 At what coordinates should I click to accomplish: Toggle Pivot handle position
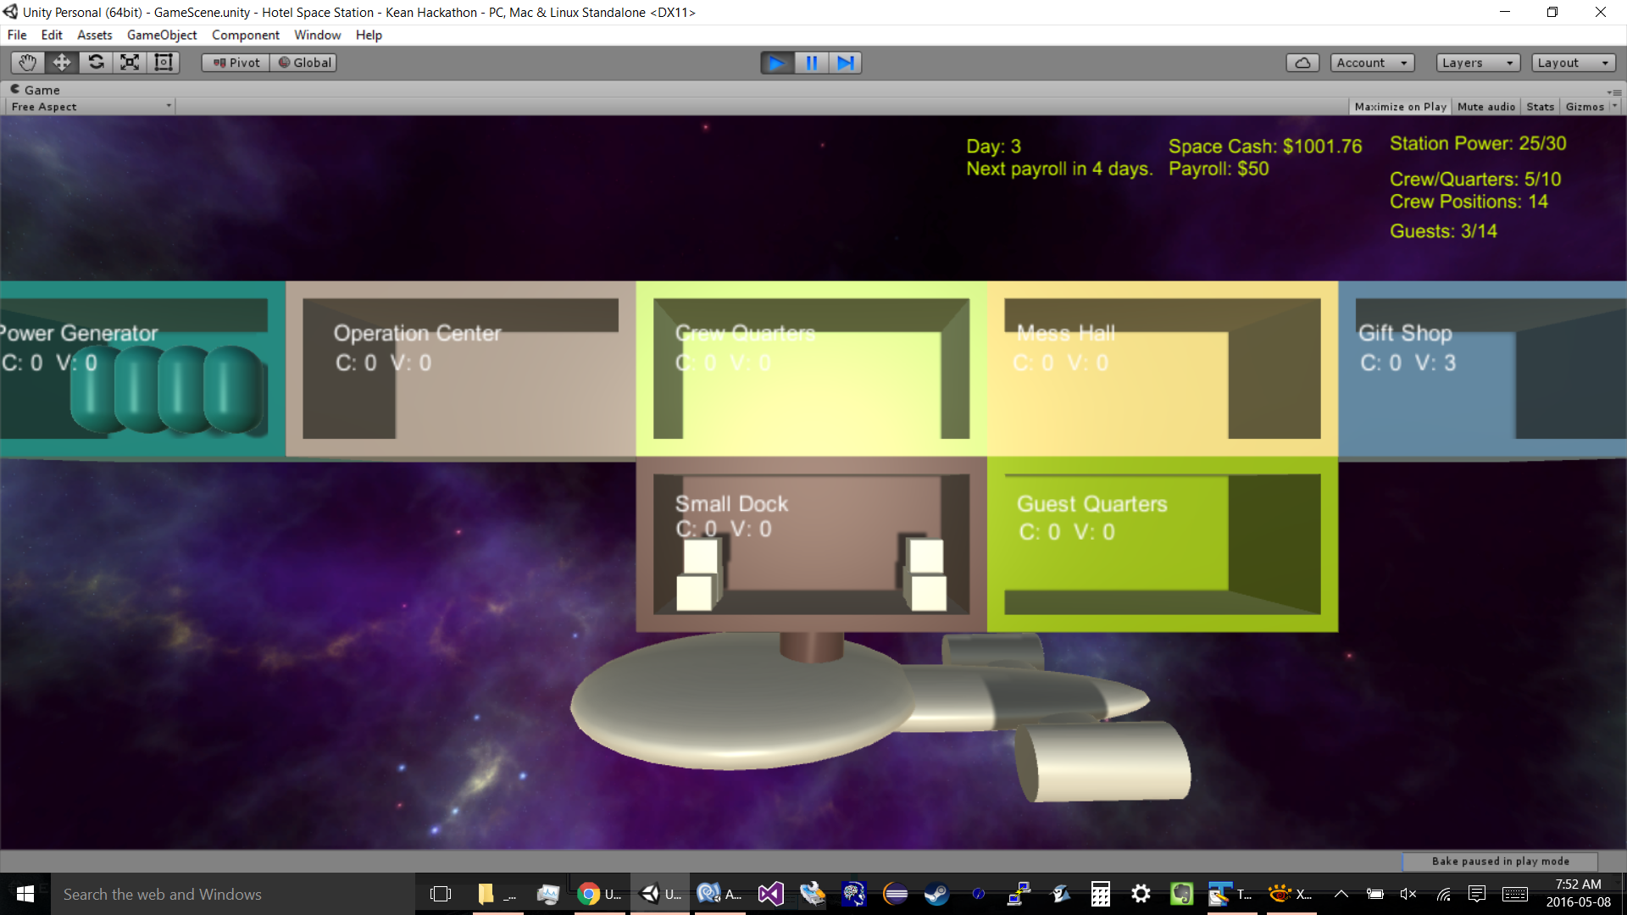click(236, 63)
